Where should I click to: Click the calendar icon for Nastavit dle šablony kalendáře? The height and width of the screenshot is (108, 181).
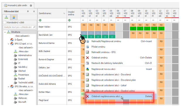tap(88, 63)
